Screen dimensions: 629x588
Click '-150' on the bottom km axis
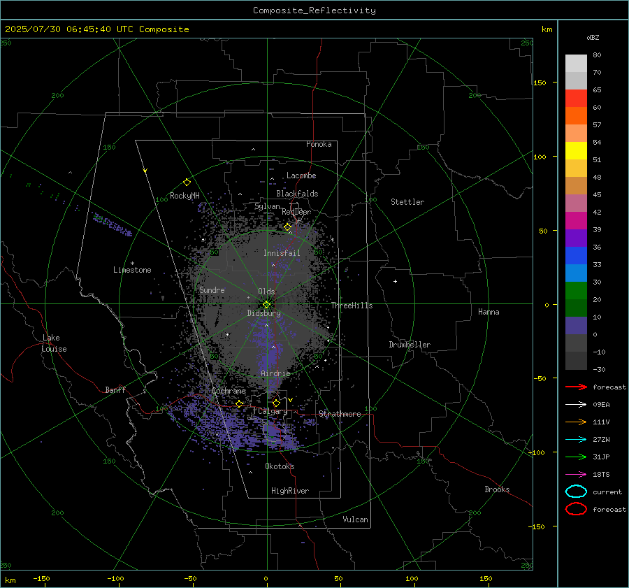click(x=41, y=578)
